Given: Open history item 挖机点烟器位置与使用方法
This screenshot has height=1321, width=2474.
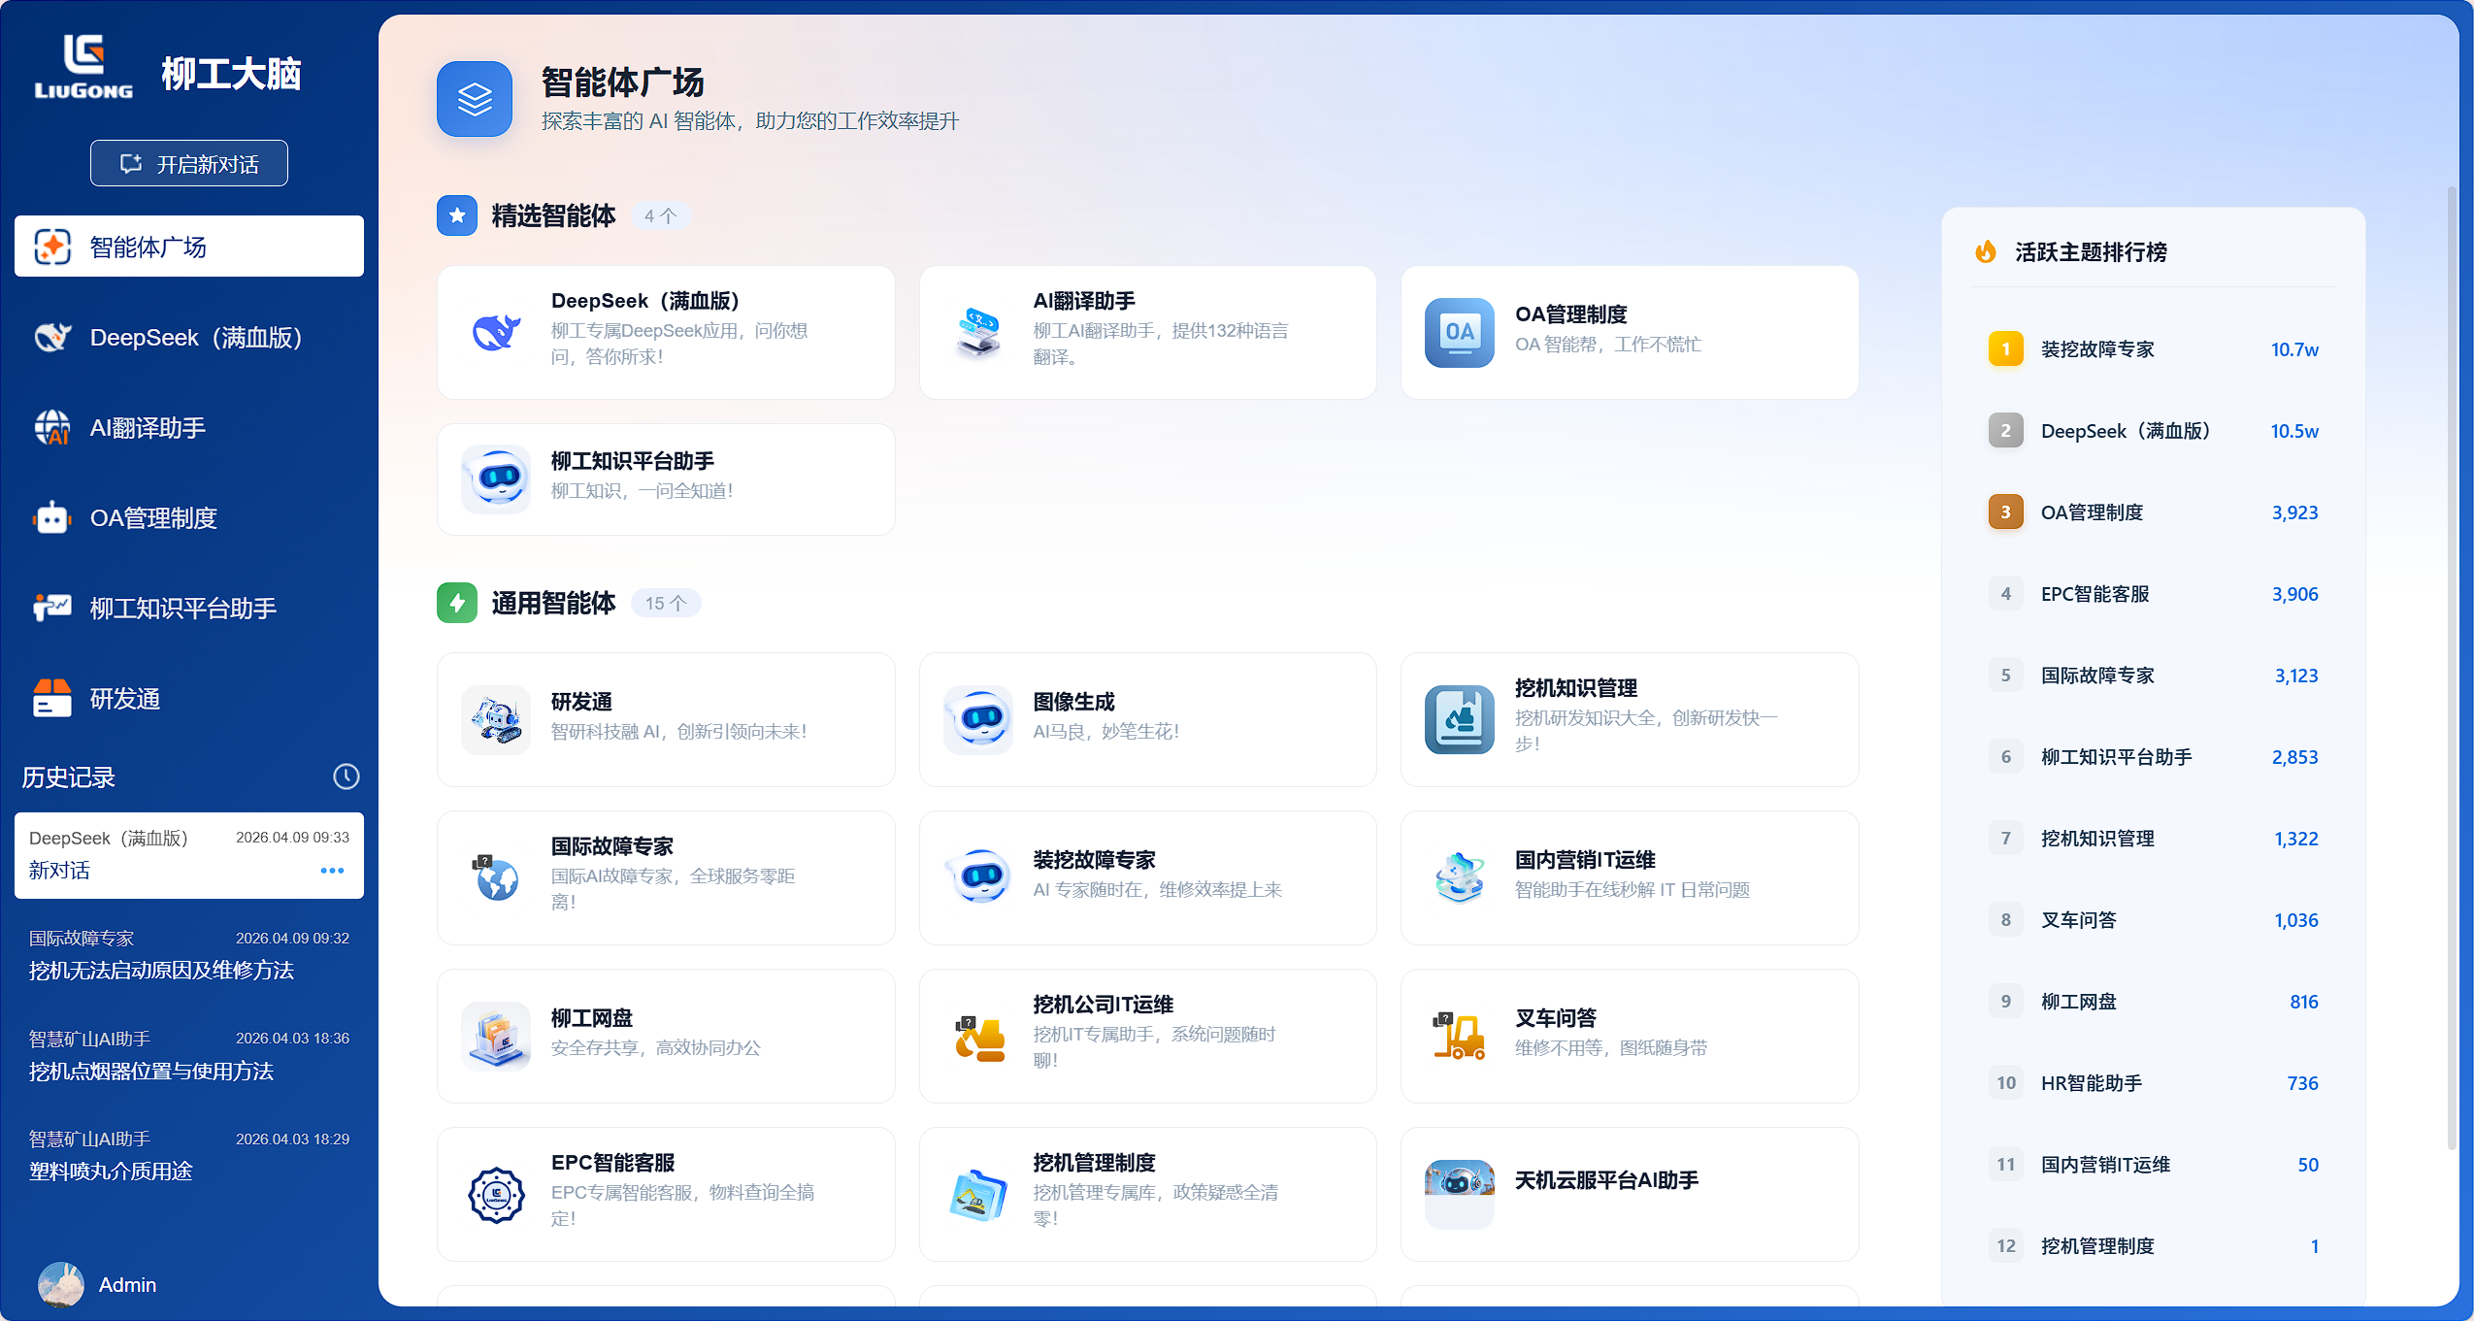Looking at the screenshot, I should tap(189, 1055).
